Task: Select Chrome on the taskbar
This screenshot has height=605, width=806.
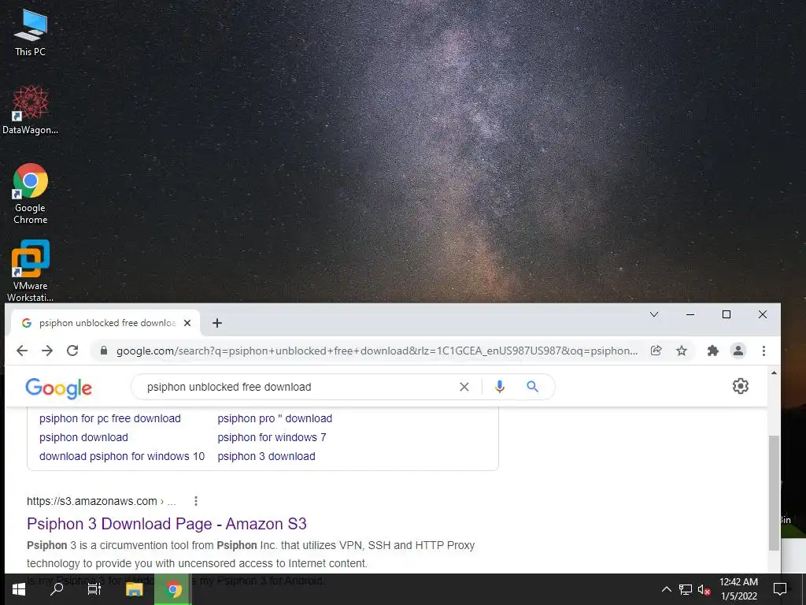Action: pos(173,589)
